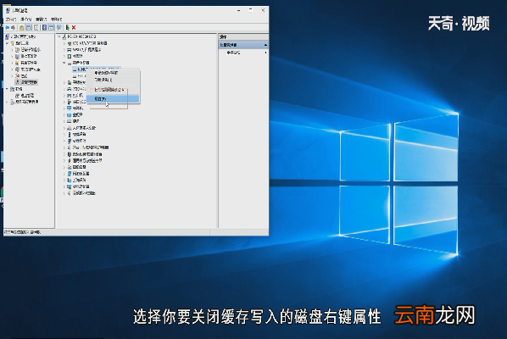Open the 操作 (Action) menu

click(26, 19)
